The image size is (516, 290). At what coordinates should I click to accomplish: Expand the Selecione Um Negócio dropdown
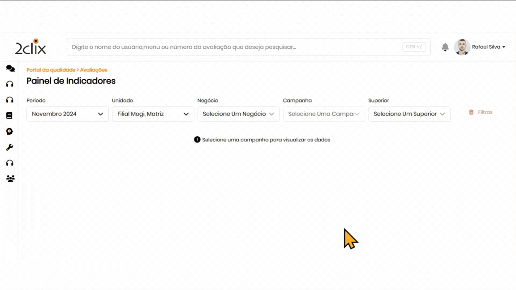click(x=238, y=114)
